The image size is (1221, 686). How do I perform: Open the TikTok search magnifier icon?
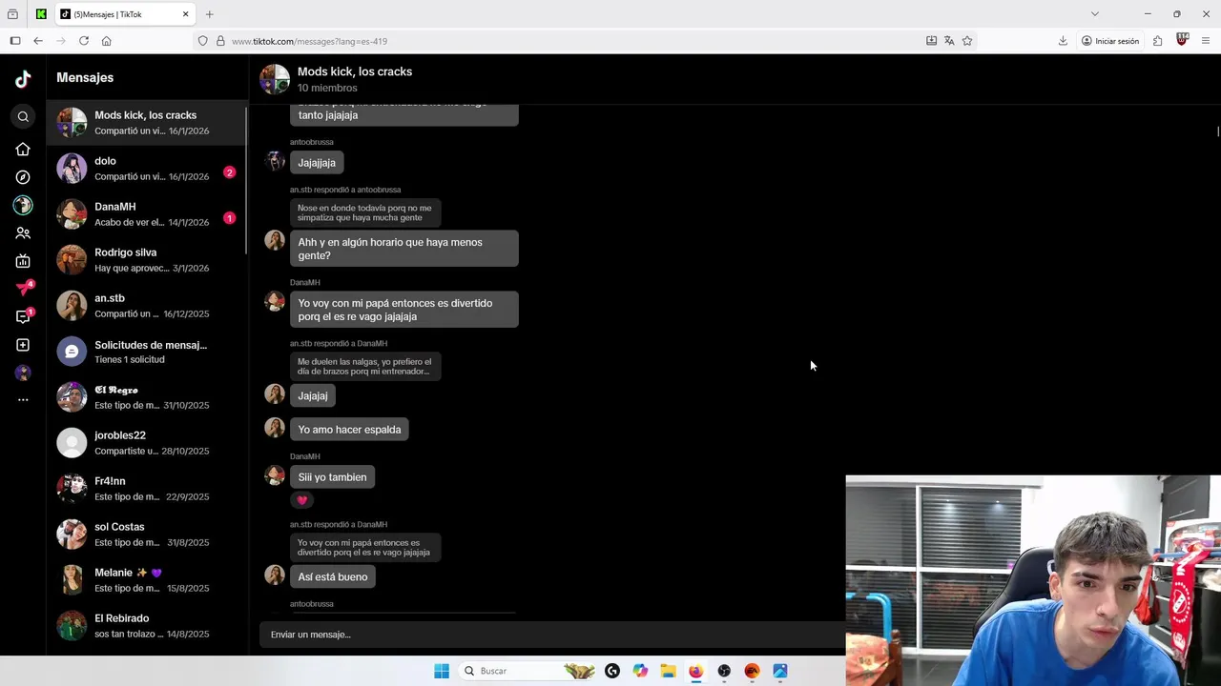pos(23,116)
